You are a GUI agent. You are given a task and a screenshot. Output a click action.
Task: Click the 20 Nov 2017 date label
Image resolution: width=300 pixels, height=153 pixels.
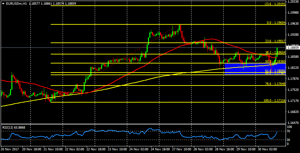[9, 150]
